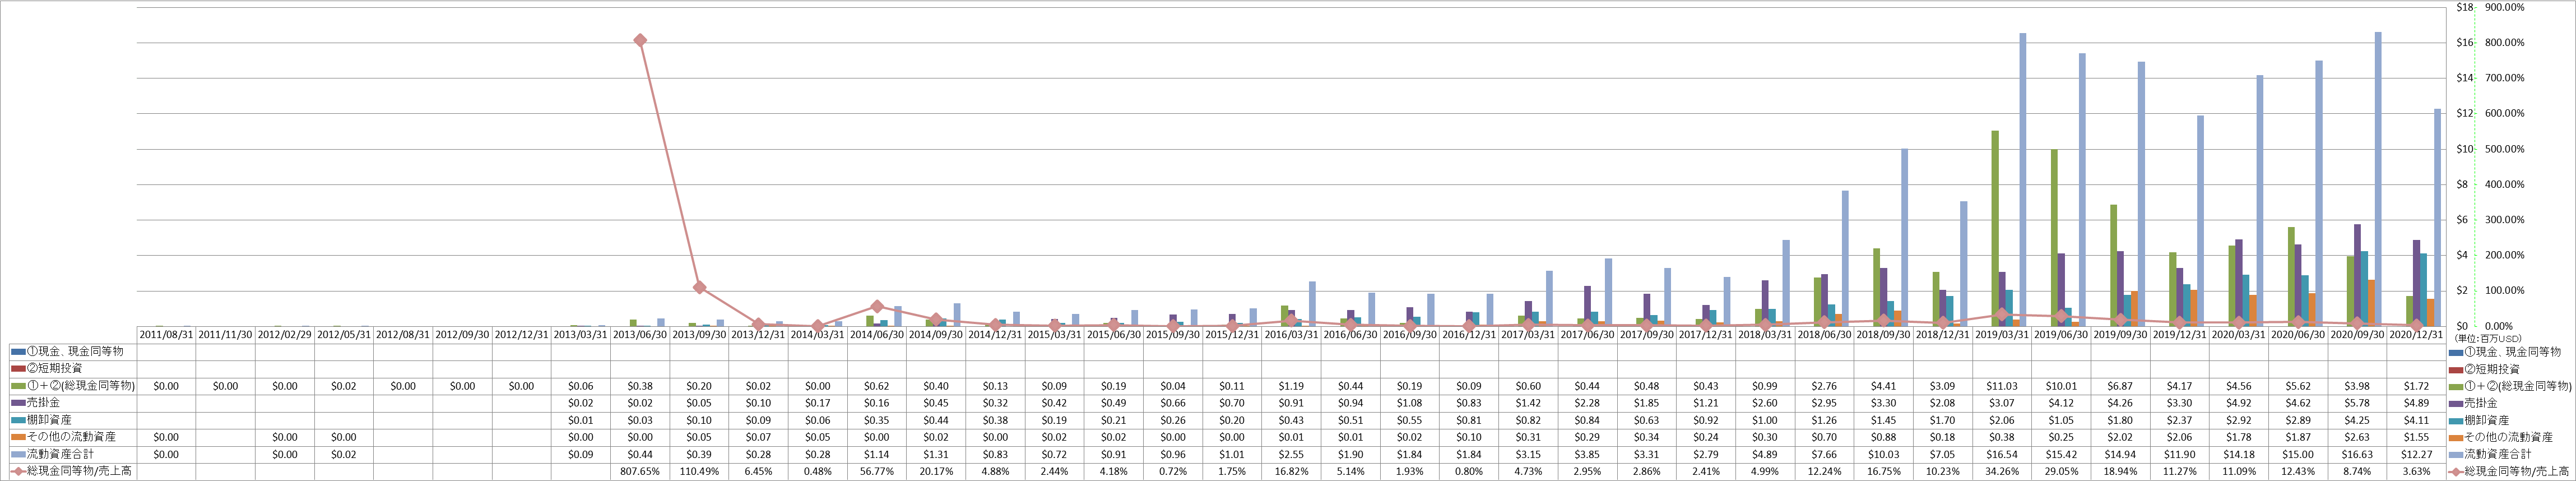Click the $10.03 total cell under 2018/09/30

point(1883,454)
